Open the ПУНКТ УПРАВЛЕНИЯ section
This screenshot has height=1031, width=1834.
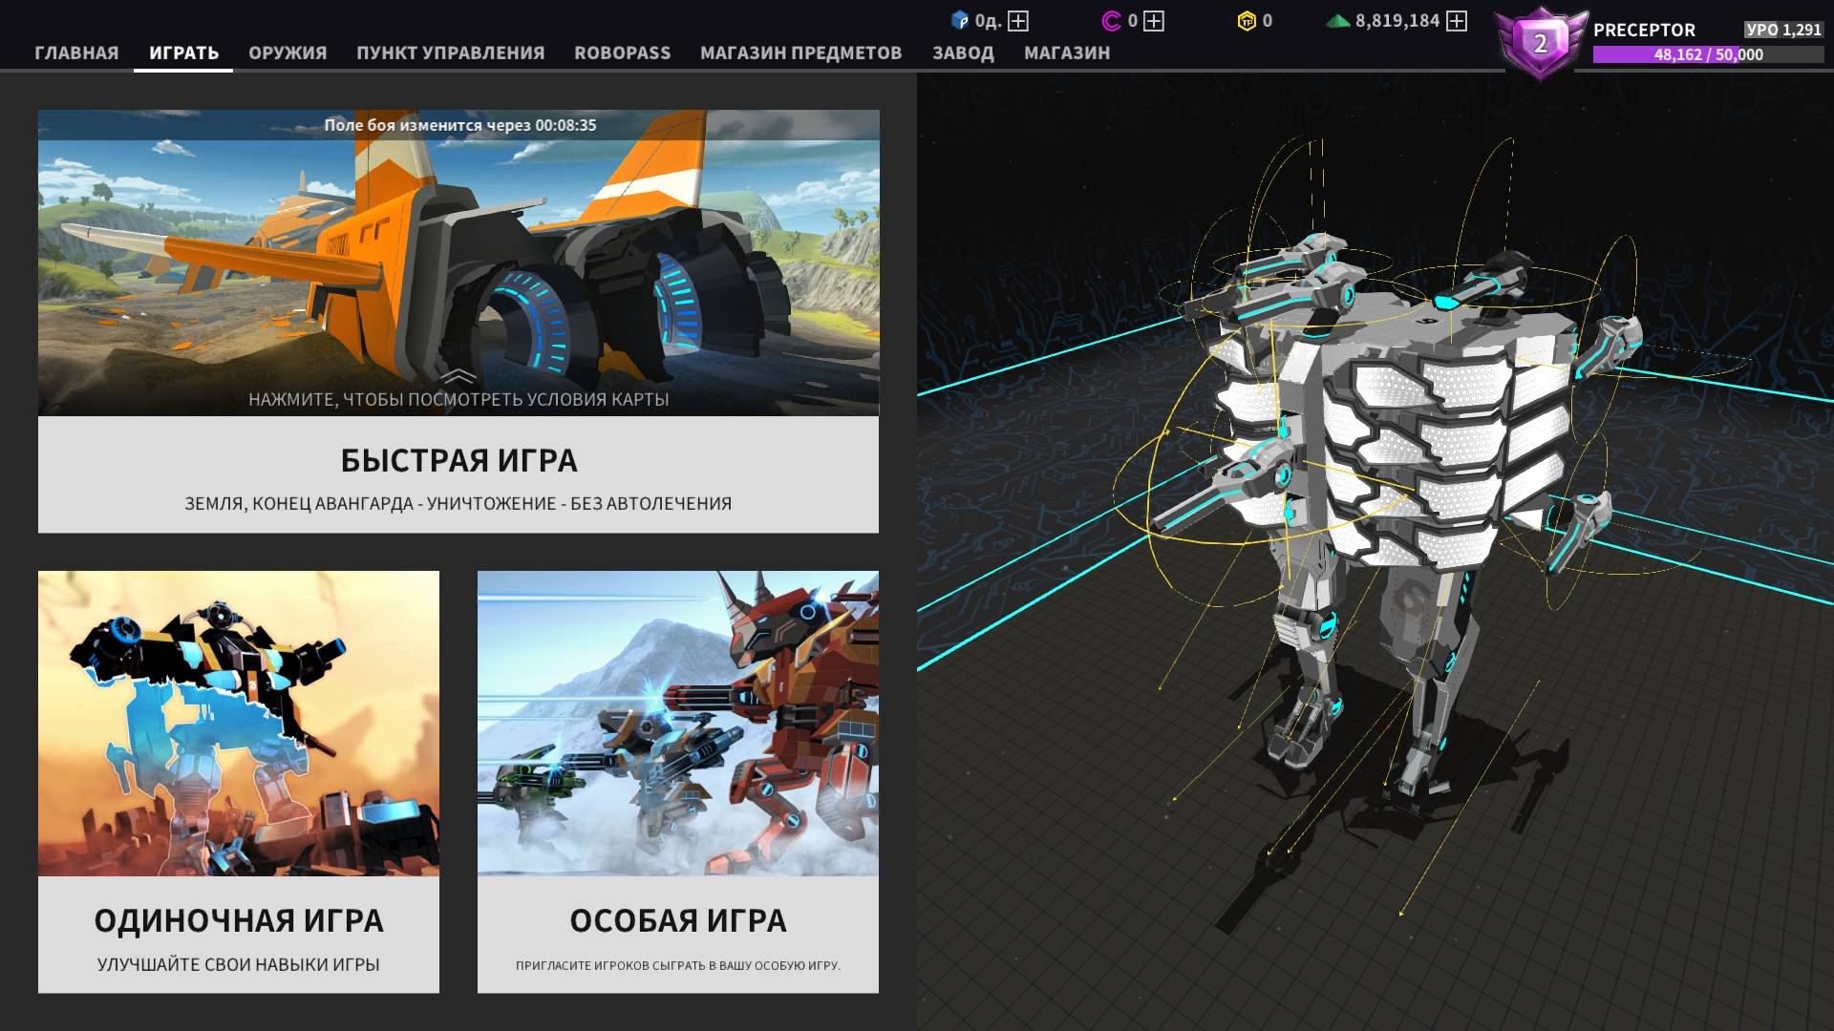click(450, 53)
